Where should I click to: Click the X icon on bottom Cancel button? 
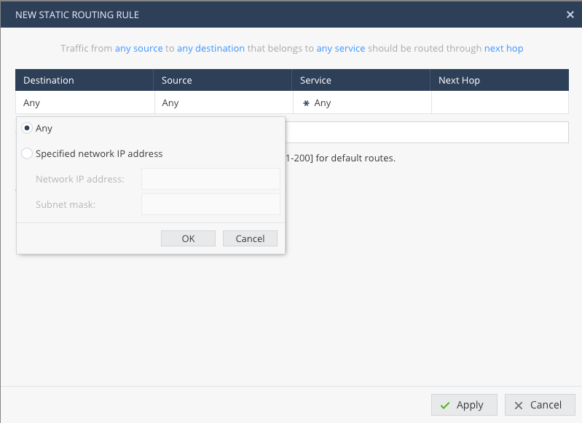click(519, 406)
